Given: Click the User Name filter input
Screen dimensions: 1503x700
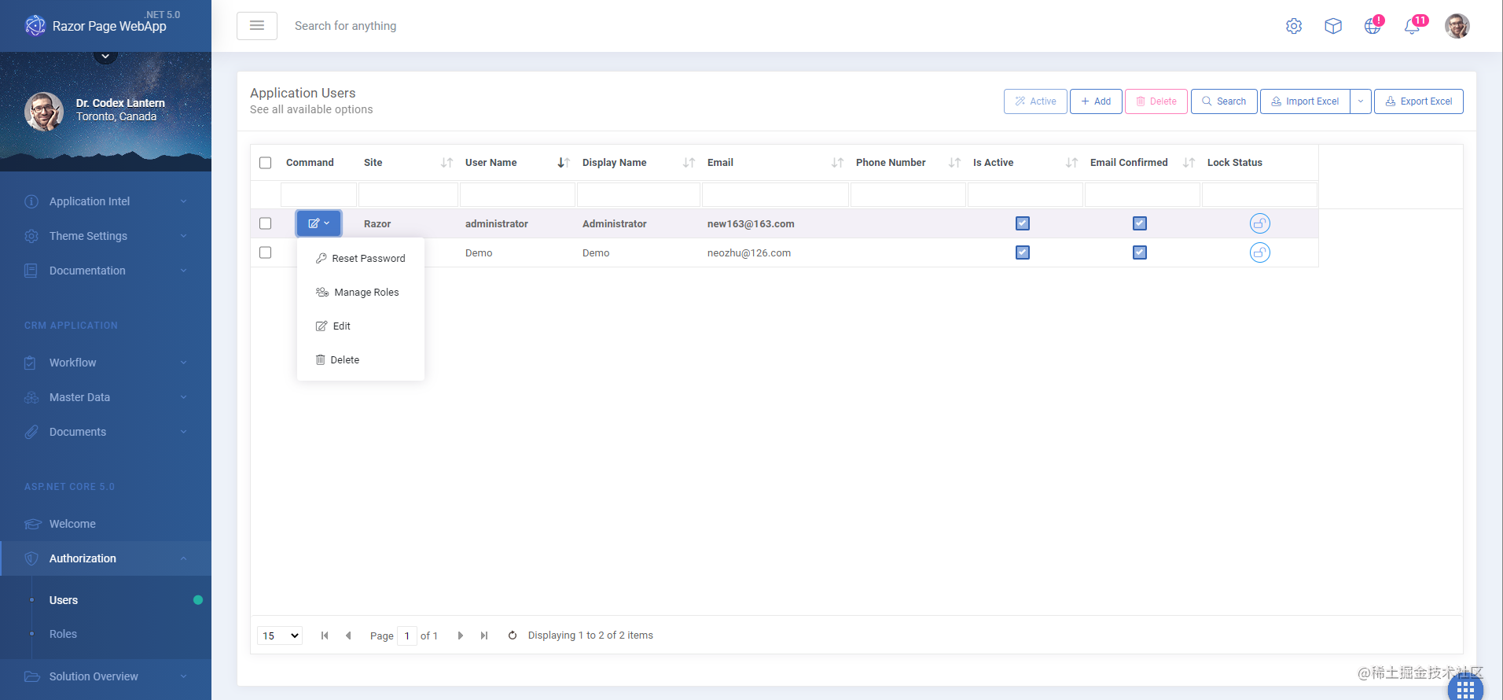Looking at the screenshot, I should pyautogui.click(x=517, y=194).
